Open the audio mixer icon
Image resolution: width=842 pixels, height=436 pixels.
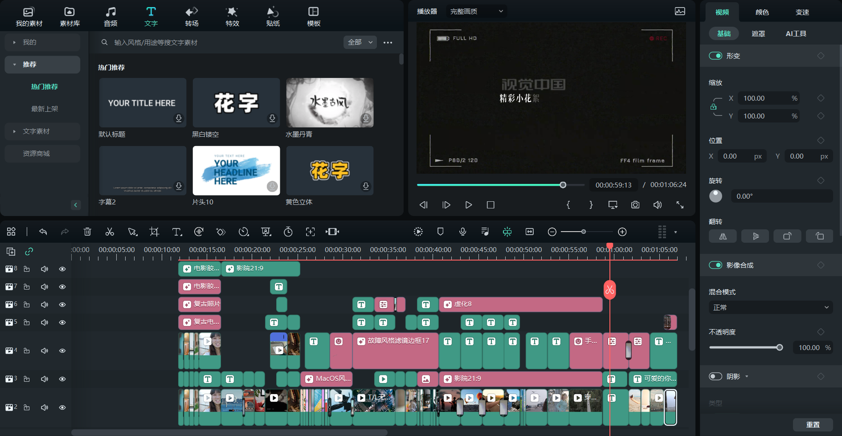[485, 232]
